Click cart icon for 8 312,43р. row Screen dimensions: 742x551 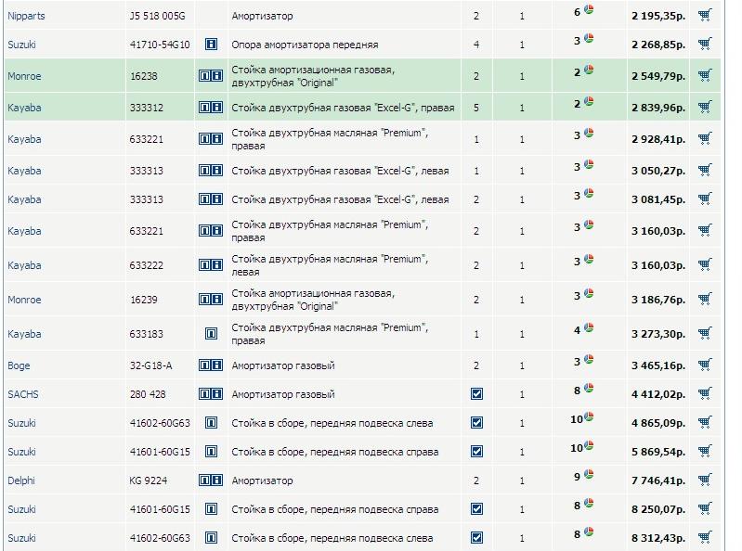click(705, 538)
